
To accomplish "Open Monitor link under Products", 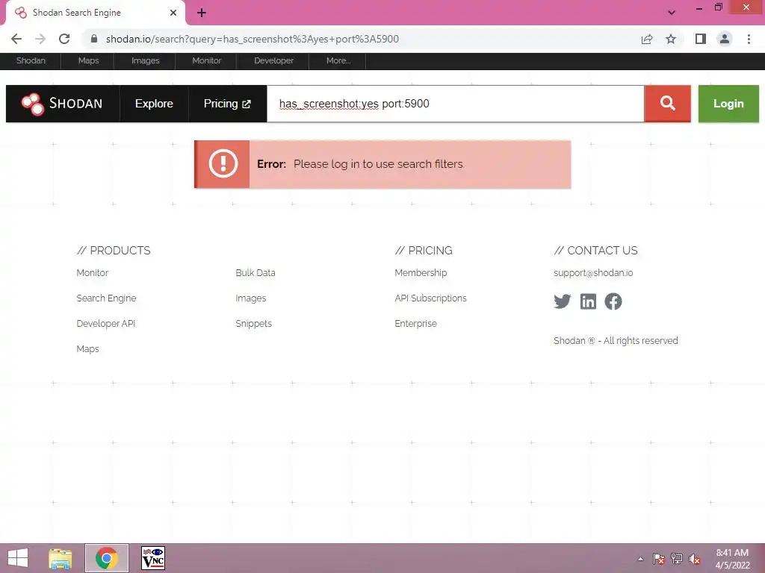I will (x=92, y=273).
